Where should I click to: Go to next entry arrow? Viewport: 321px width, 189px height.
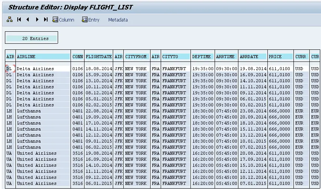37,20
